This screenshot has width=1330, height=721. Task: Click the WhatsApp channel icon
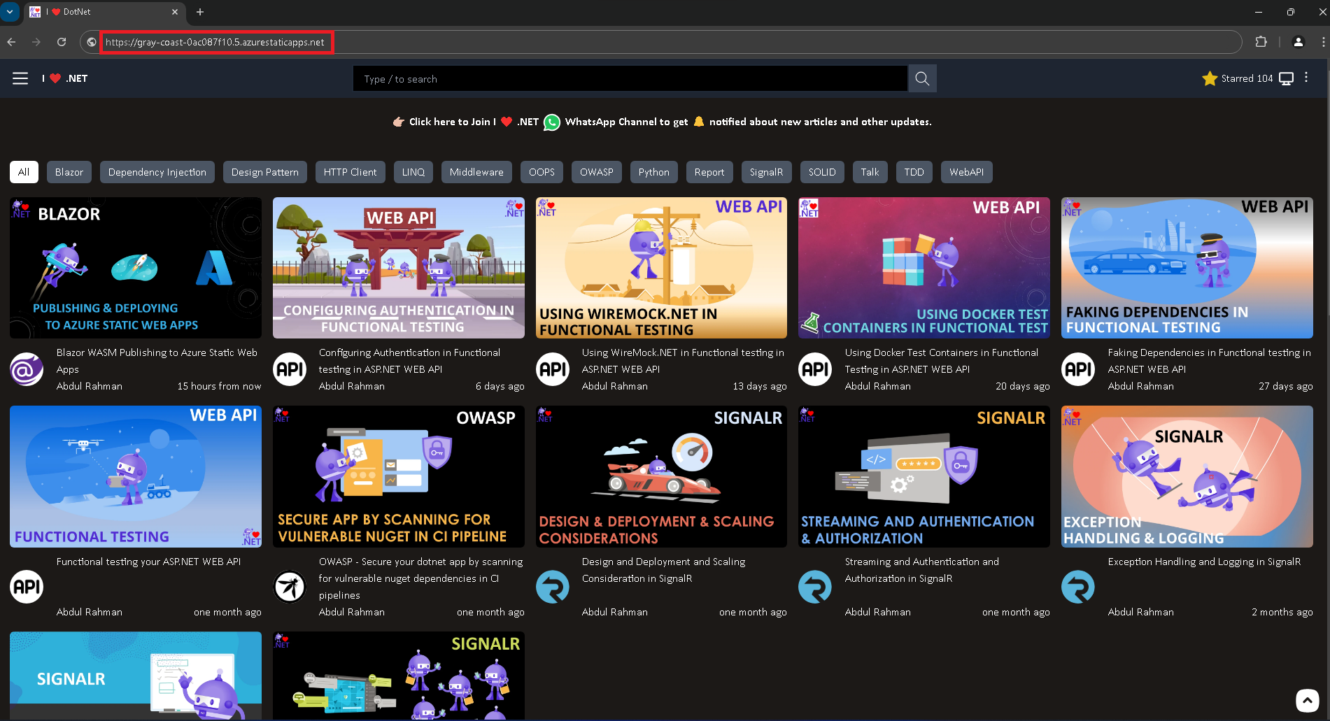[552, 122]
